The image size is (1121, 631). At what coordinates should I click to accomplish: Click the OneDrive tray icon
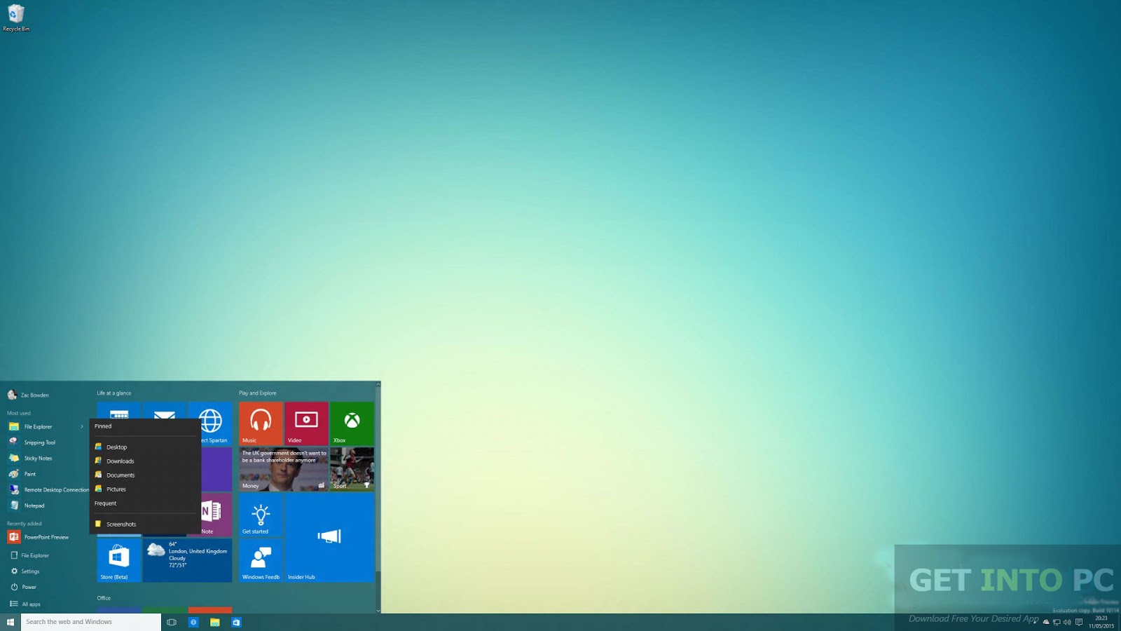click(1046, 622)
